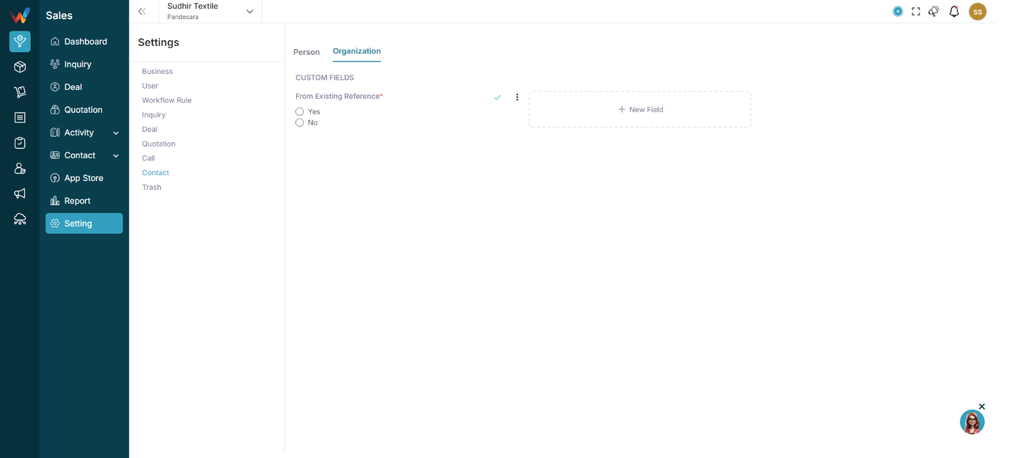Open the chat assistant avatar
Image resolution: width=1013 pixels, height=458 pixels.
[x=972, y=422]
